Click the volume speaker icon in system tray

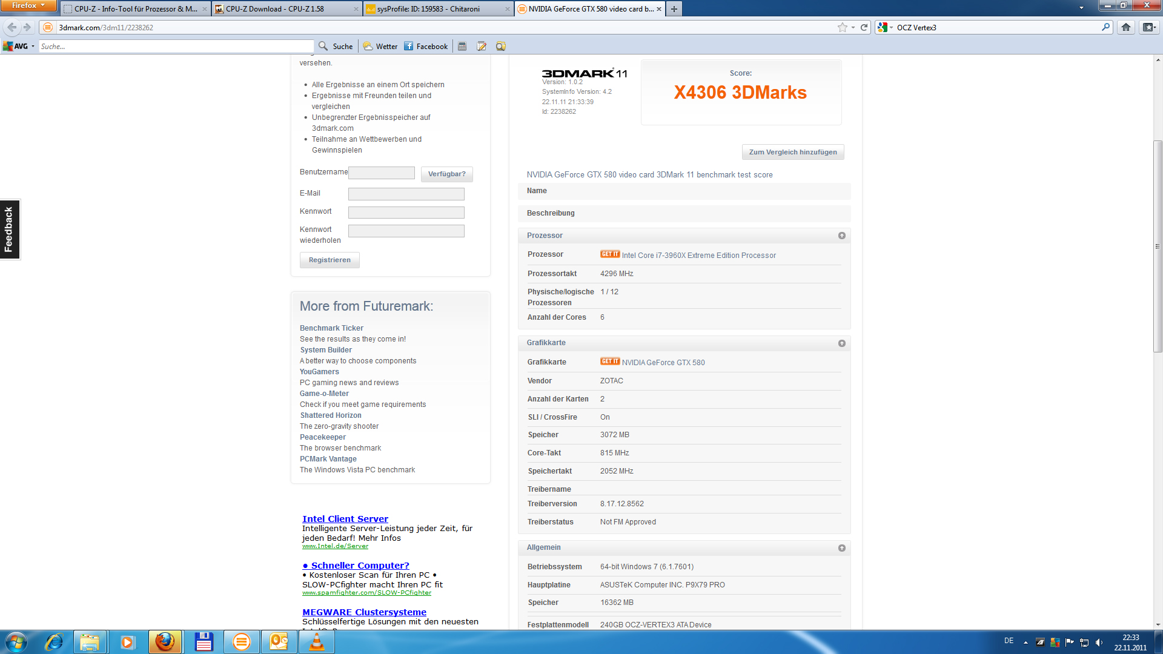1099,642
